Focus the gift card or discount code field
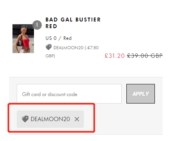 (x=69, y=94)
